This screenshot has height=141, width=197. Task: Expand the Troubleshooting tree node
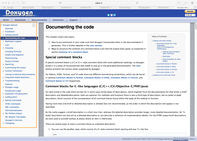coord(3,81)
